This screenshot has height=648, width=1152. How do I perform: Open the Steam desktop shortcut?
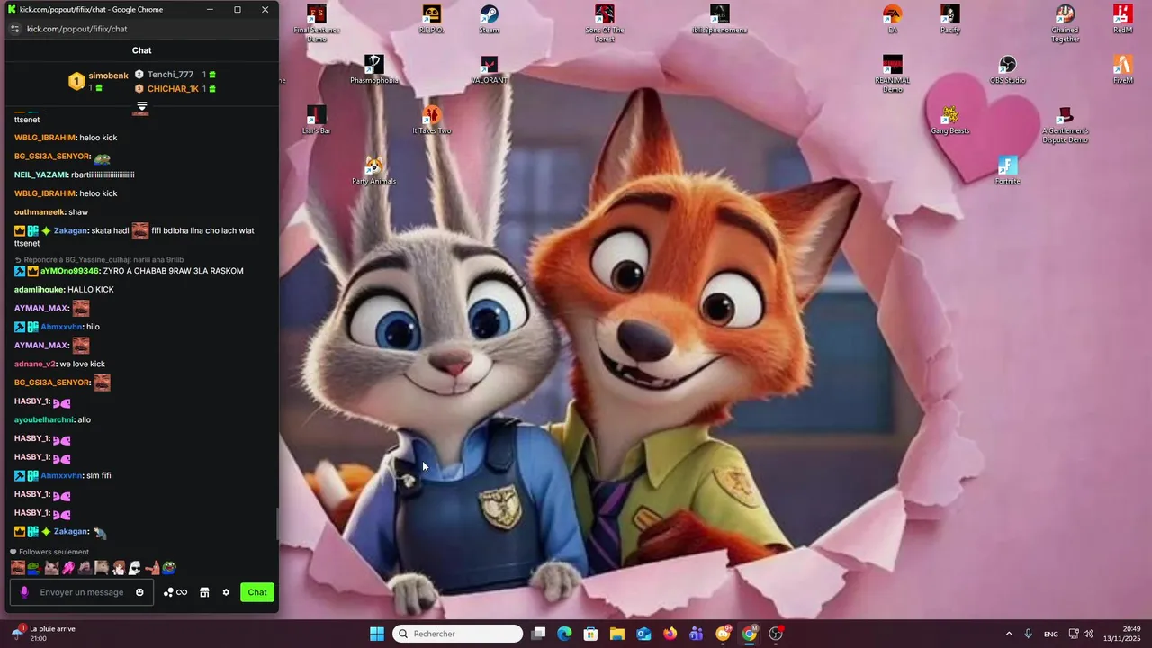(489, 19)
